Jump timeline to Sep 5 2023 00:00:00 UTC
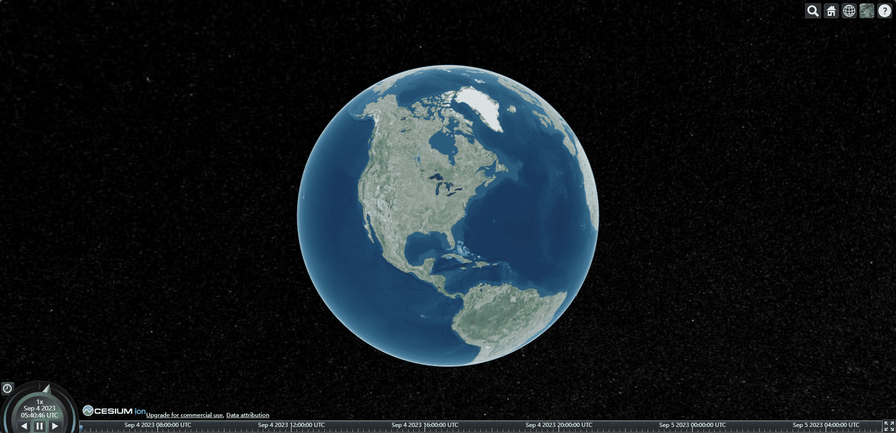Viewport: 896px width, 433px height. [692, 425]
